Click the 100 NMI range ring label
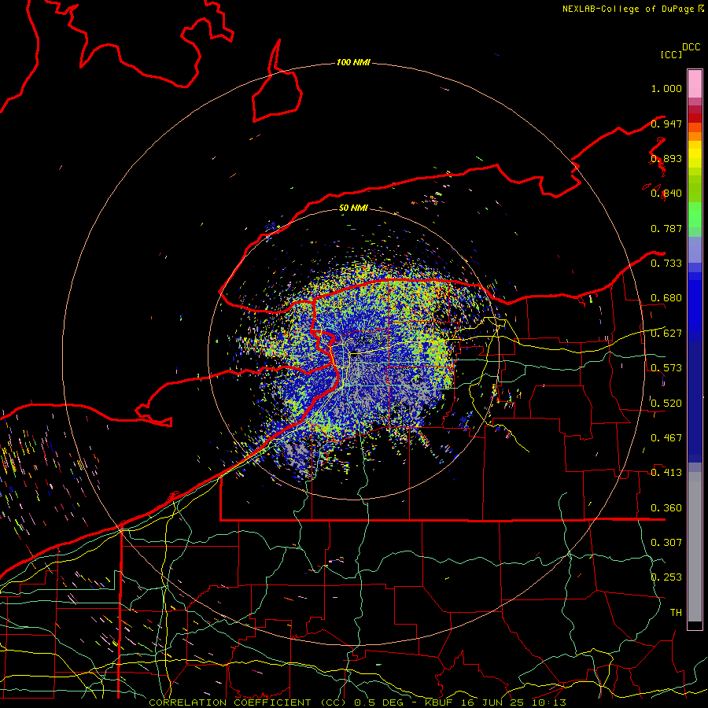This screenshot has height=708, width=708. (353, 62)
